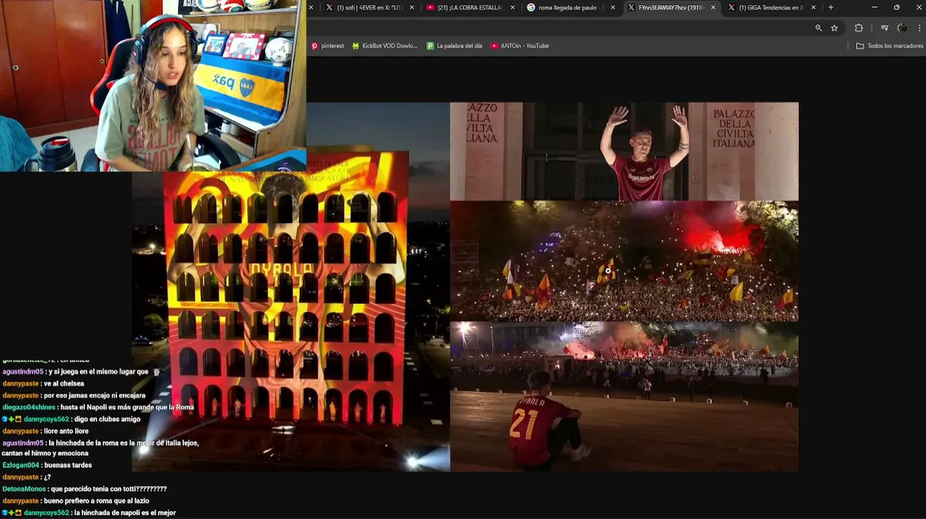
Task: Click the crowd with flags and flares photo
Action: pos(624,262)
